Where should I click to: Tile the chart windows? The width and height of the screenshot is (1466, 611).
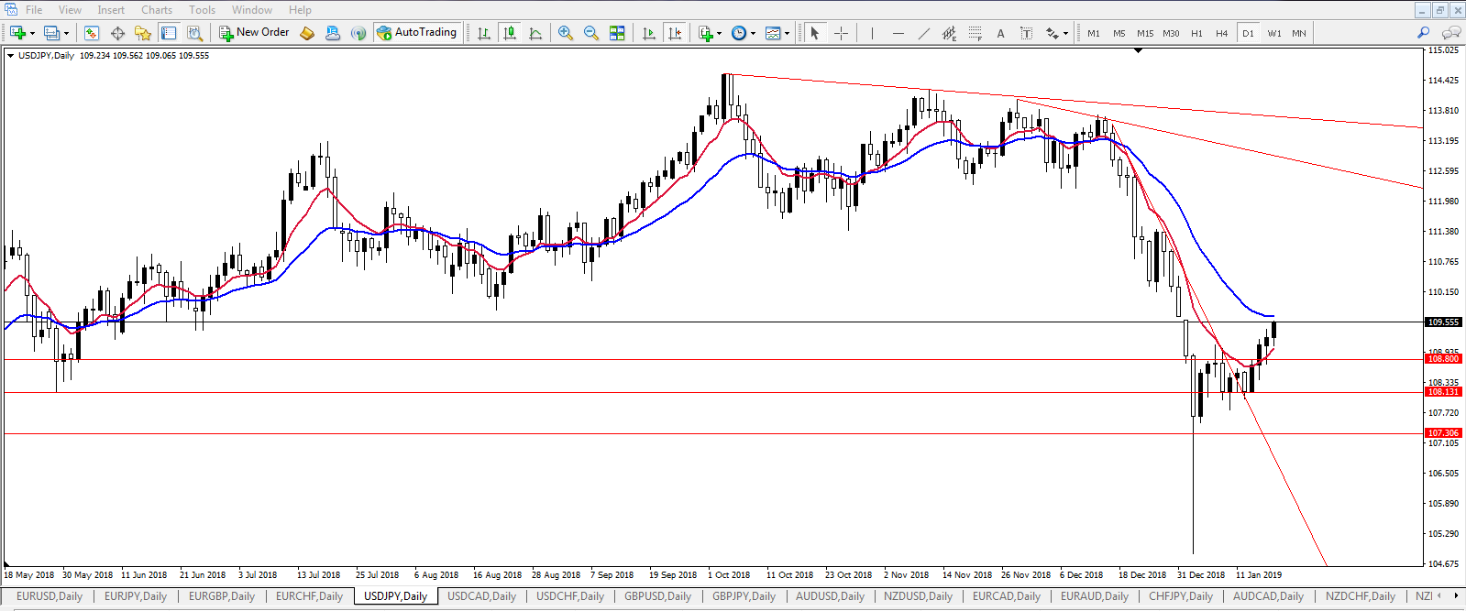[x=617, y=33]
